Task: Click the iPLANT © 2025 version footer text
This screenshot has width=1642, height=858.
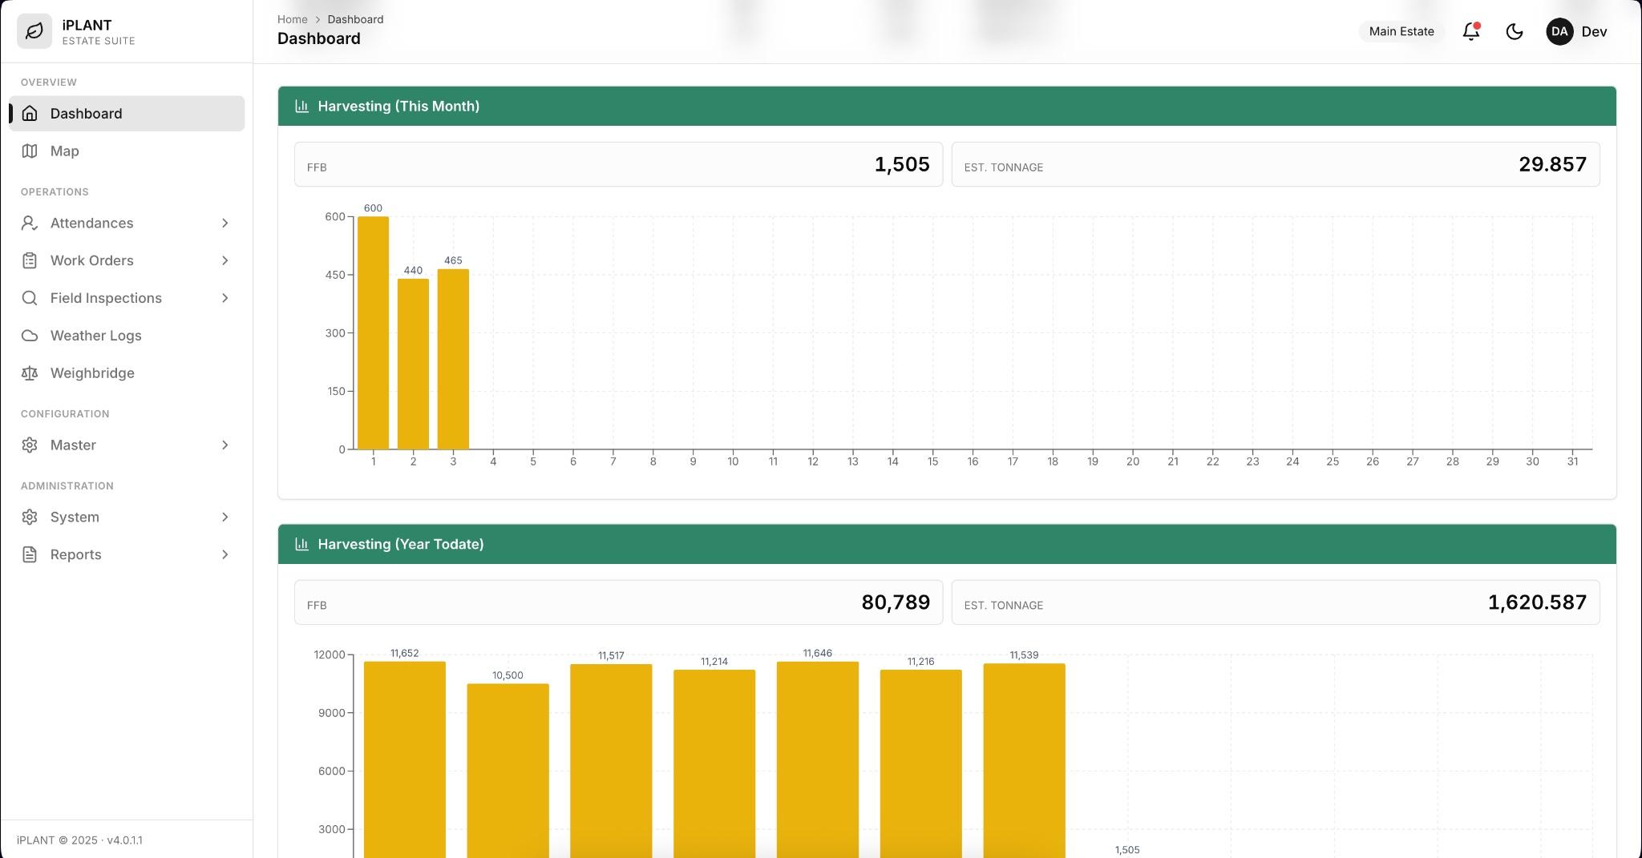Action: (x=79, y=840)
